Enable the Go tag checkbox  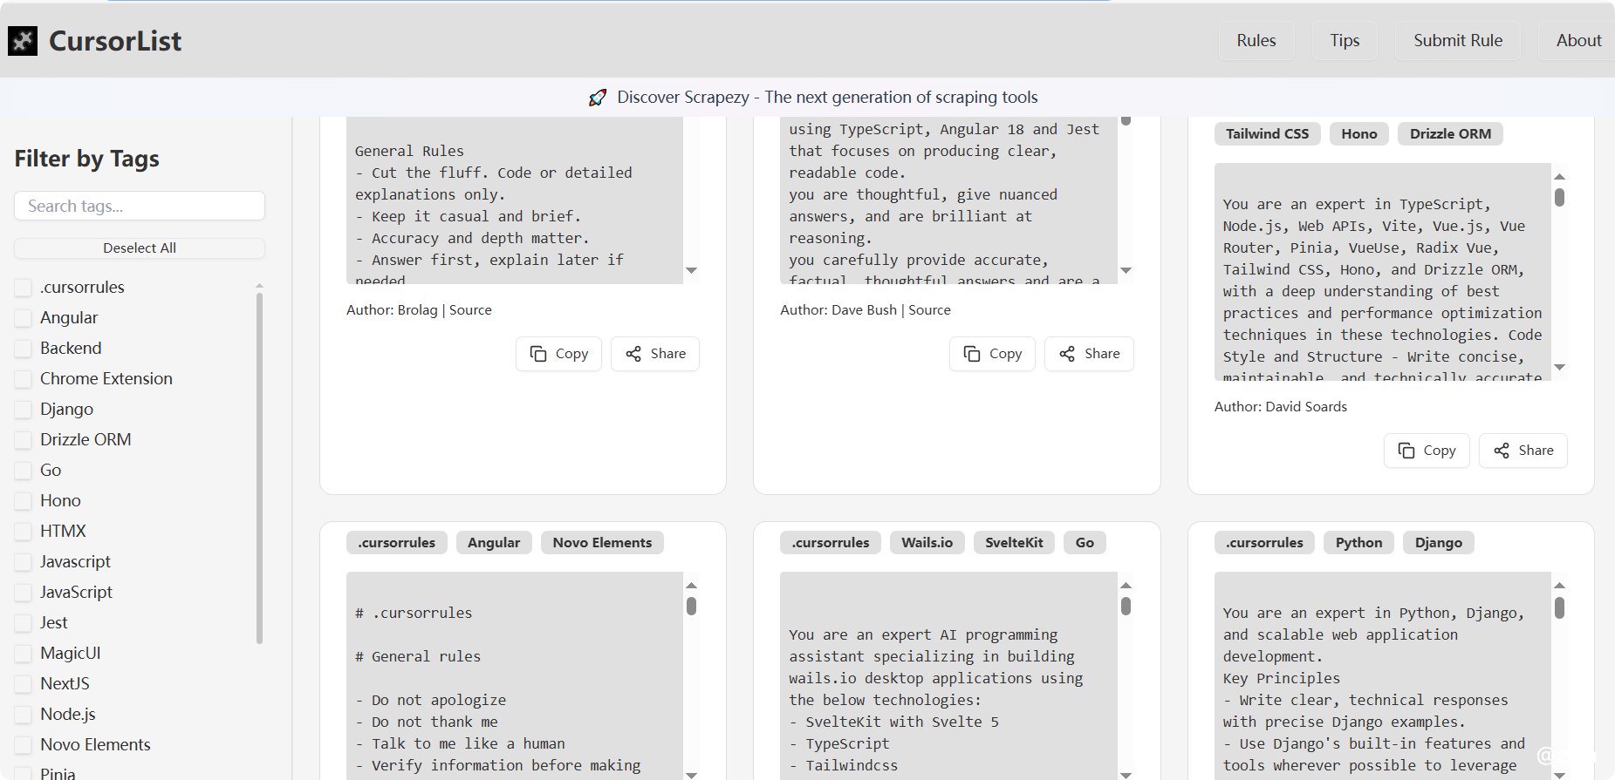coord(24,471)
